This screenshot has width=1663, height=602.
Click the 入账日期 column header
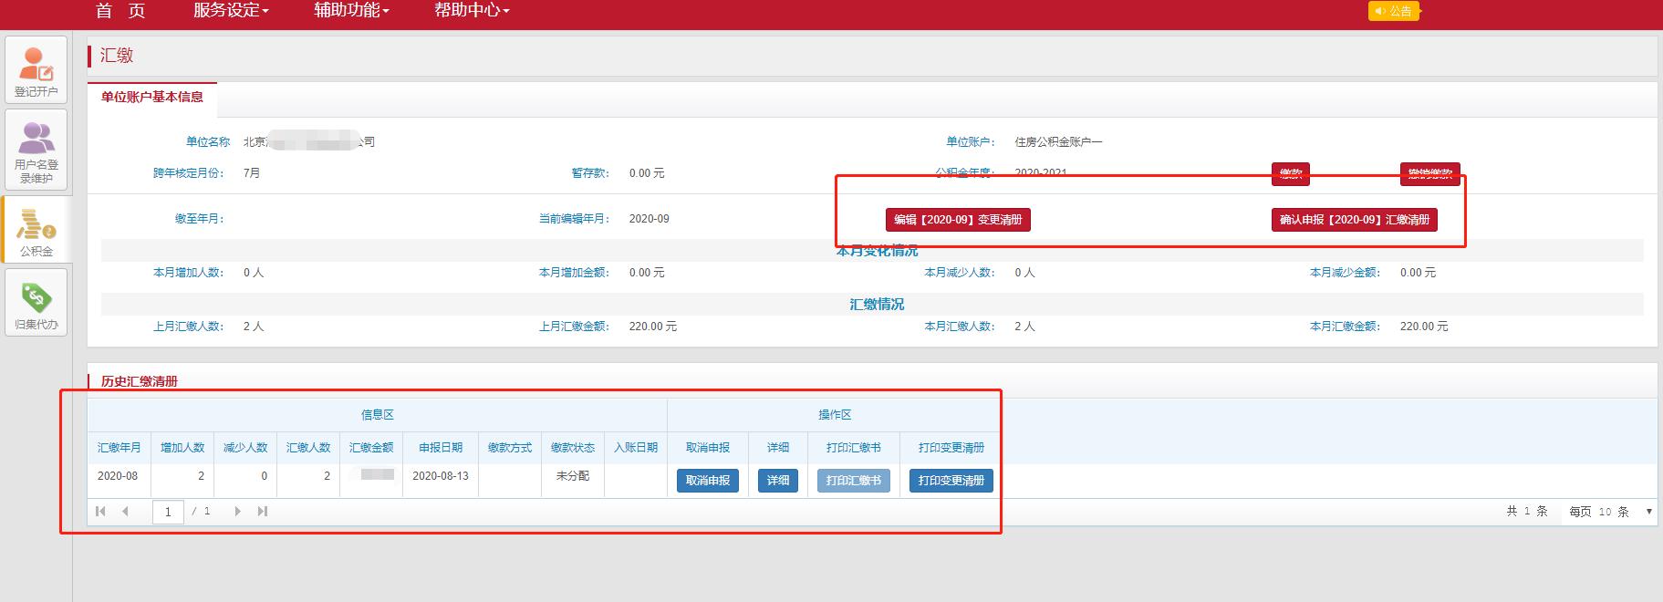coord(636,448)
